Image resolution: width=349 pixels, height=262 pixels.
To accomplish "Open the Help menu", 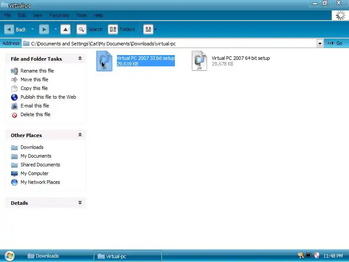I will pos(99,15).
